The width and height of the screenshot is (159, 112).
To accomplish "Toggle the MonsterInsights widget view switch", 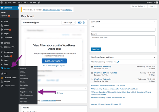I will click(79, 23).
